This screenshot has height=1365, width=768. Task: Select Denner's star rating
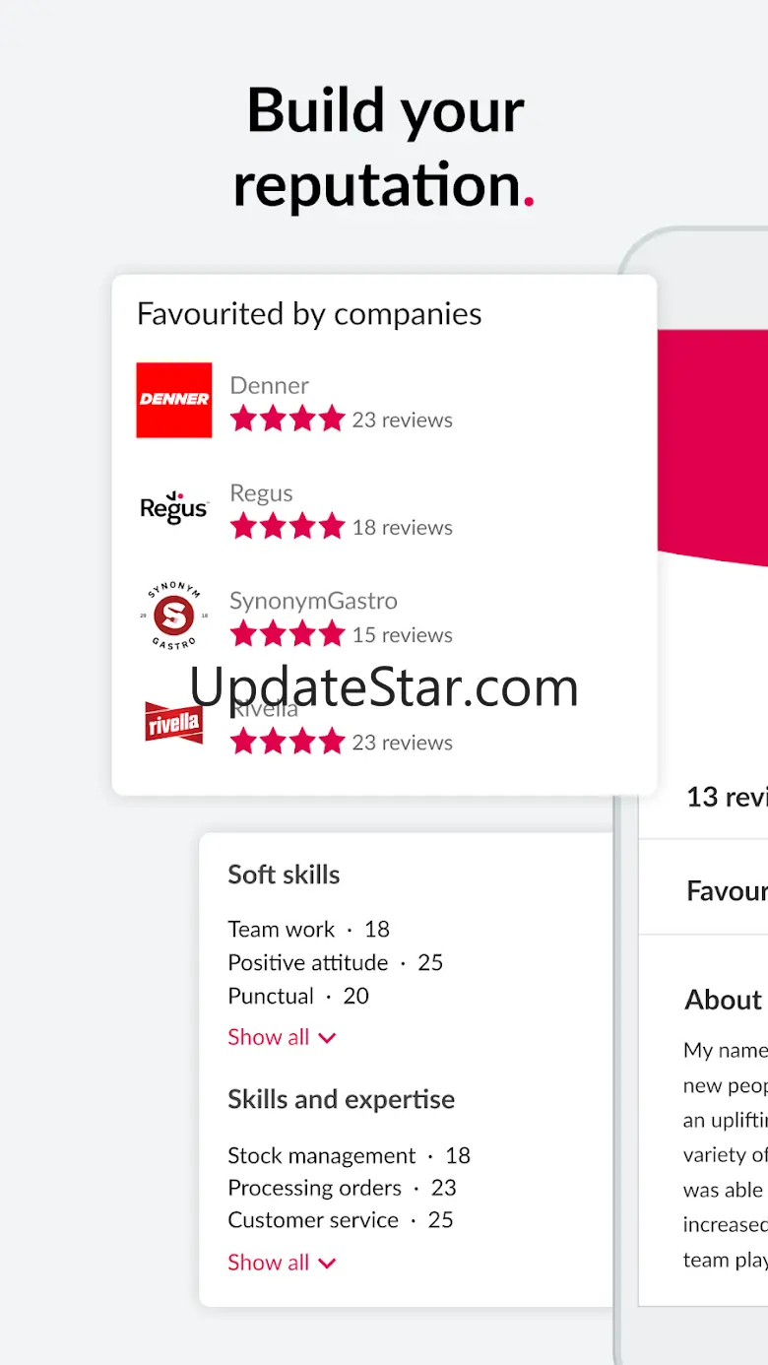coord(288,420)
